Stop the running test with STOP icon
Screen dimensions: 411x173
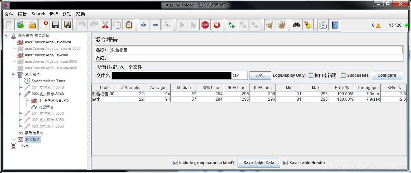tap(205, 25)
